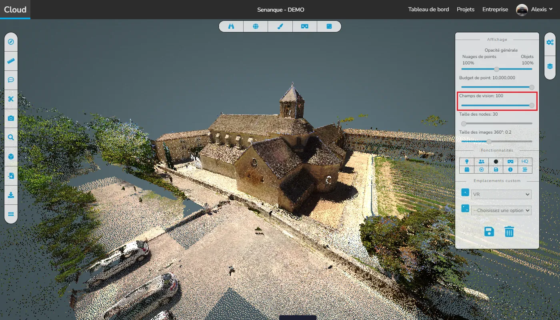This screenshot has height=320, width=560.
Task: Open the layers panel tab
Action: point(550,66)
